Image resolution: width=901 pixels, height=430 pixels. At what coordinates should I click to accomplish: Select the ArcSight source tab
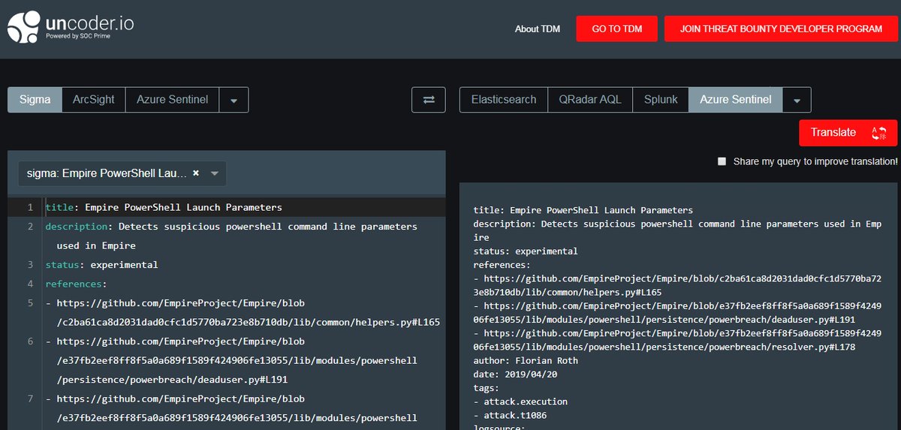coord(94,100)
